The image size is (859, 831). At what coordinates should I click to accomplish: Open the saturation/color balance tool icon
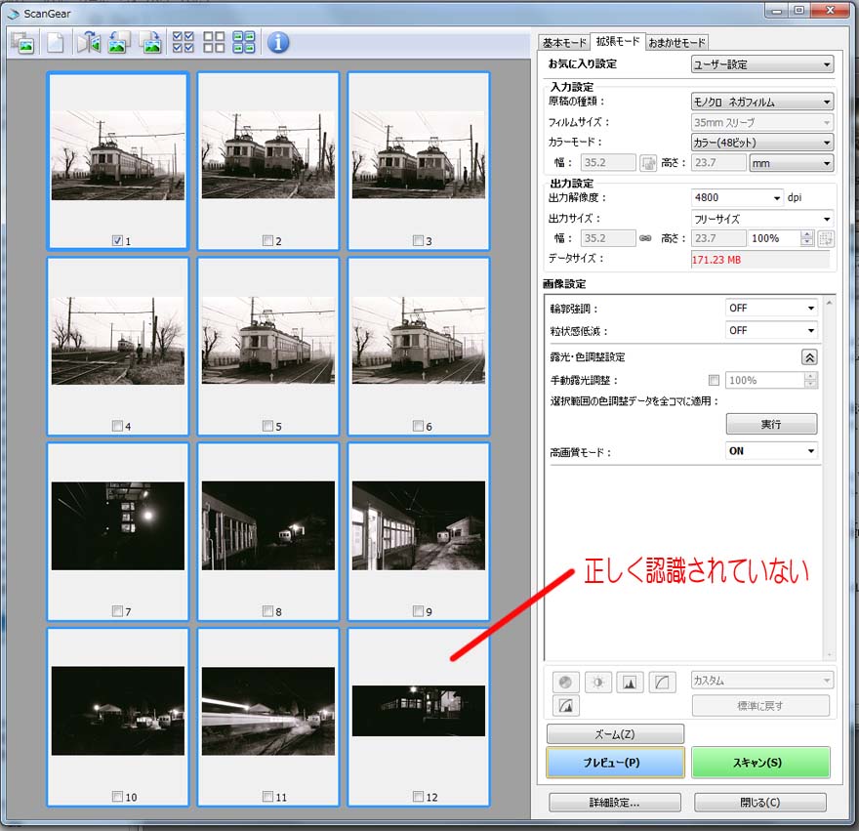click(565, 682)
